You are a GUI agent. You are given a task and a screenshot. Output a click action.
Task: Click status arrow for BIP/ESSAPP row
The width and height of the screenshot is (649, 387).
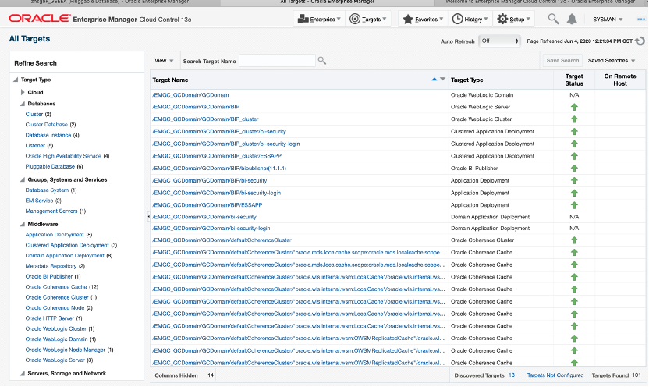pyautogui.click(x=574, y=205)
